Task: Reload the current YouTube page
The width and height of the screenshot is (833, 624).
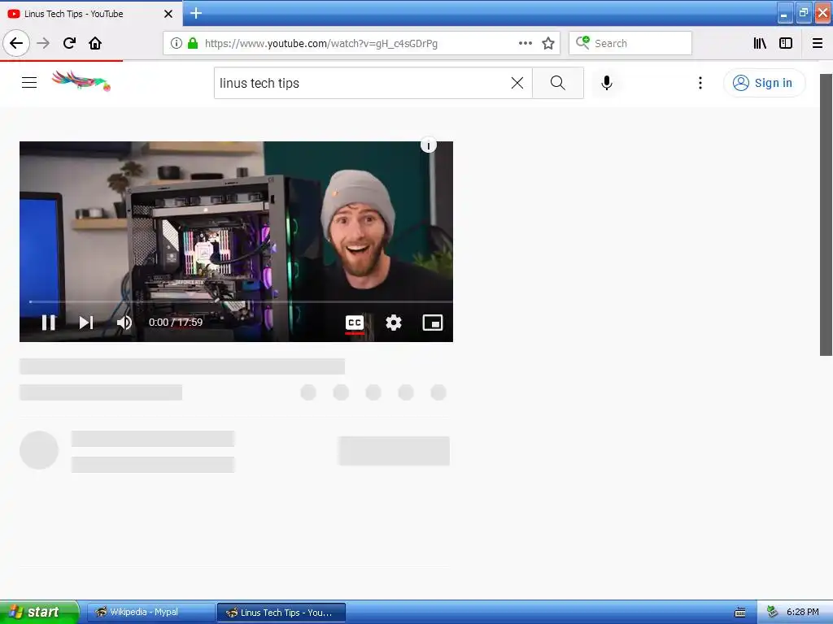Action: (69, 43)
